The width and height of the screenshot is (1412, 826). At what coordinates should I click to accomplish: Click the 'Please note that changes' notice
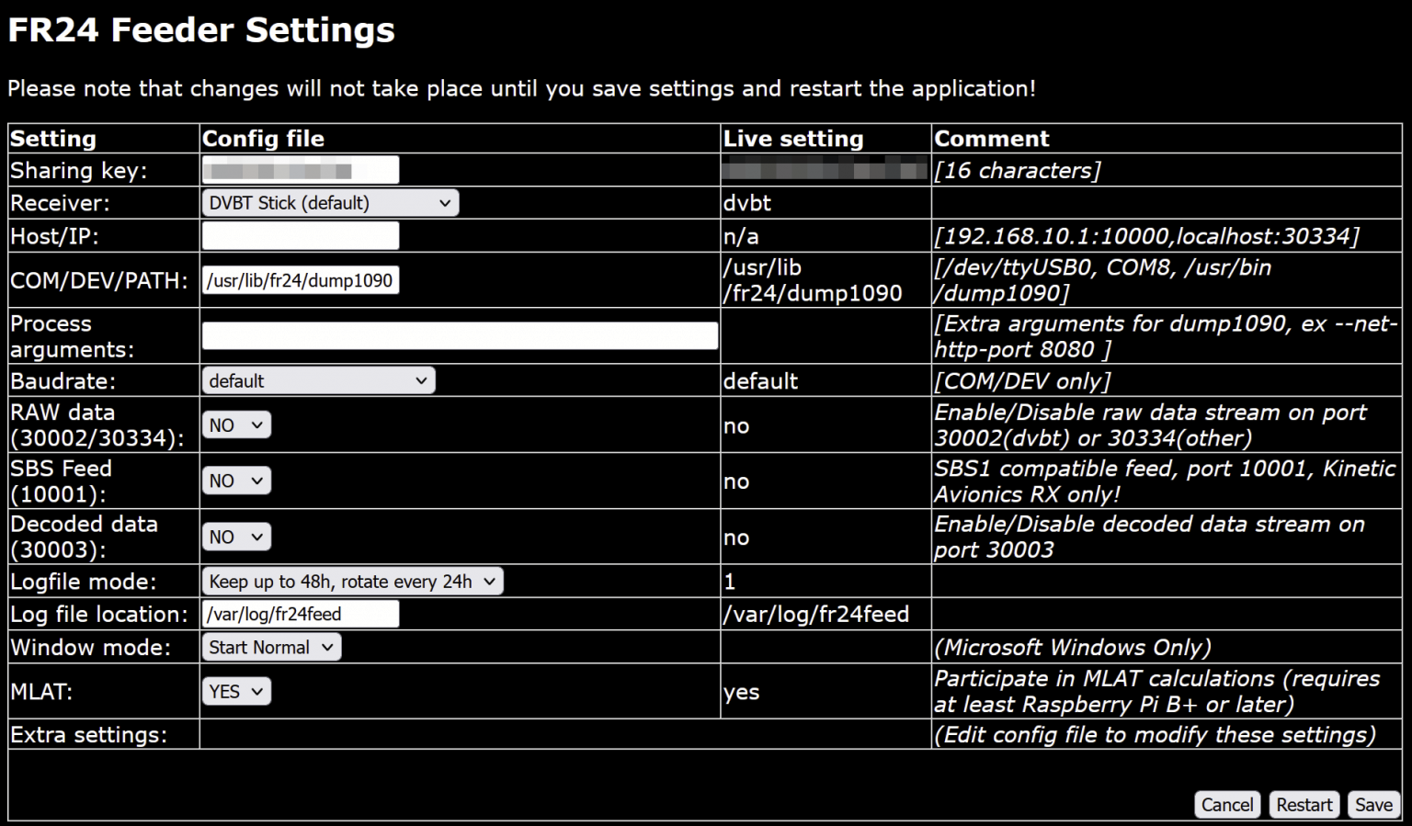(x=521, y=89)
